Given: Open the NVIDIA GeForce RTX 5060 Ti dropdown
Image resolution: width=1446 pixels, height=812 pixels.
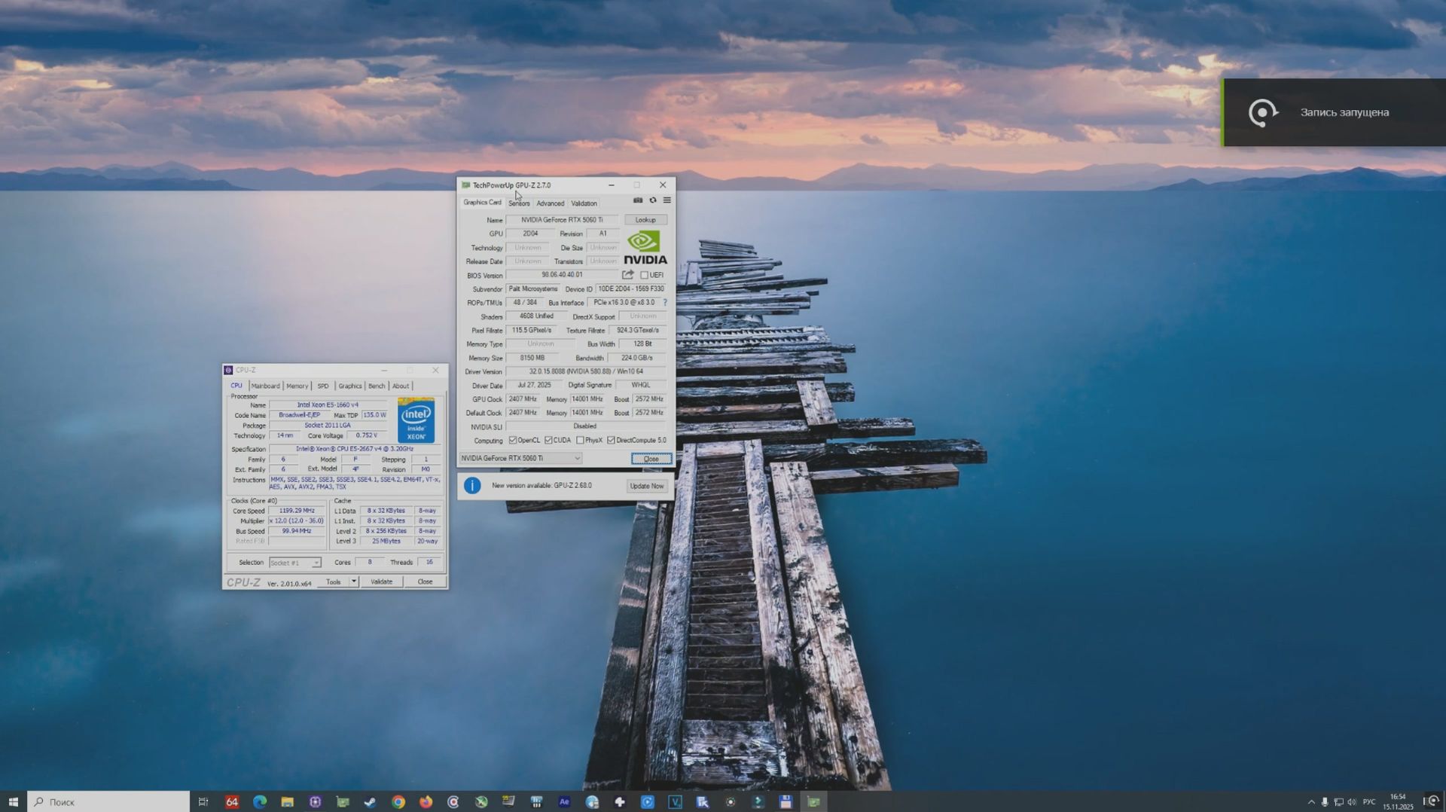Looking at the screenshot, I should pyautogui.click(x=576, y=458).
